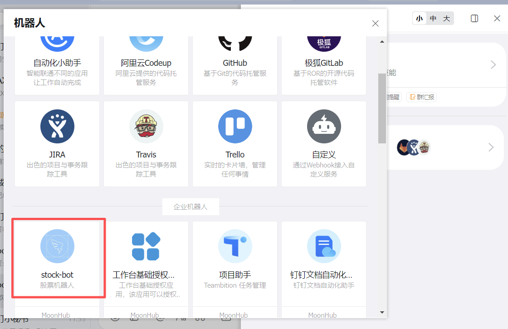Grab the robot list scrollbar thumb

pyautogui.click(x=382, y=108)
